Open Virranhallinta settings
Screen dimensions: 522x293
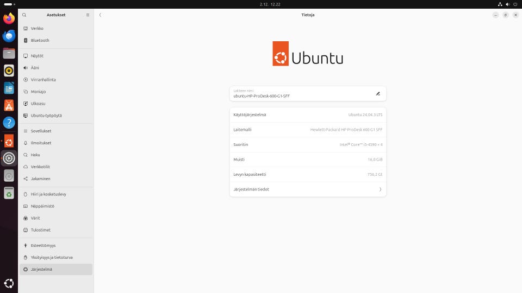click(56, 80)
